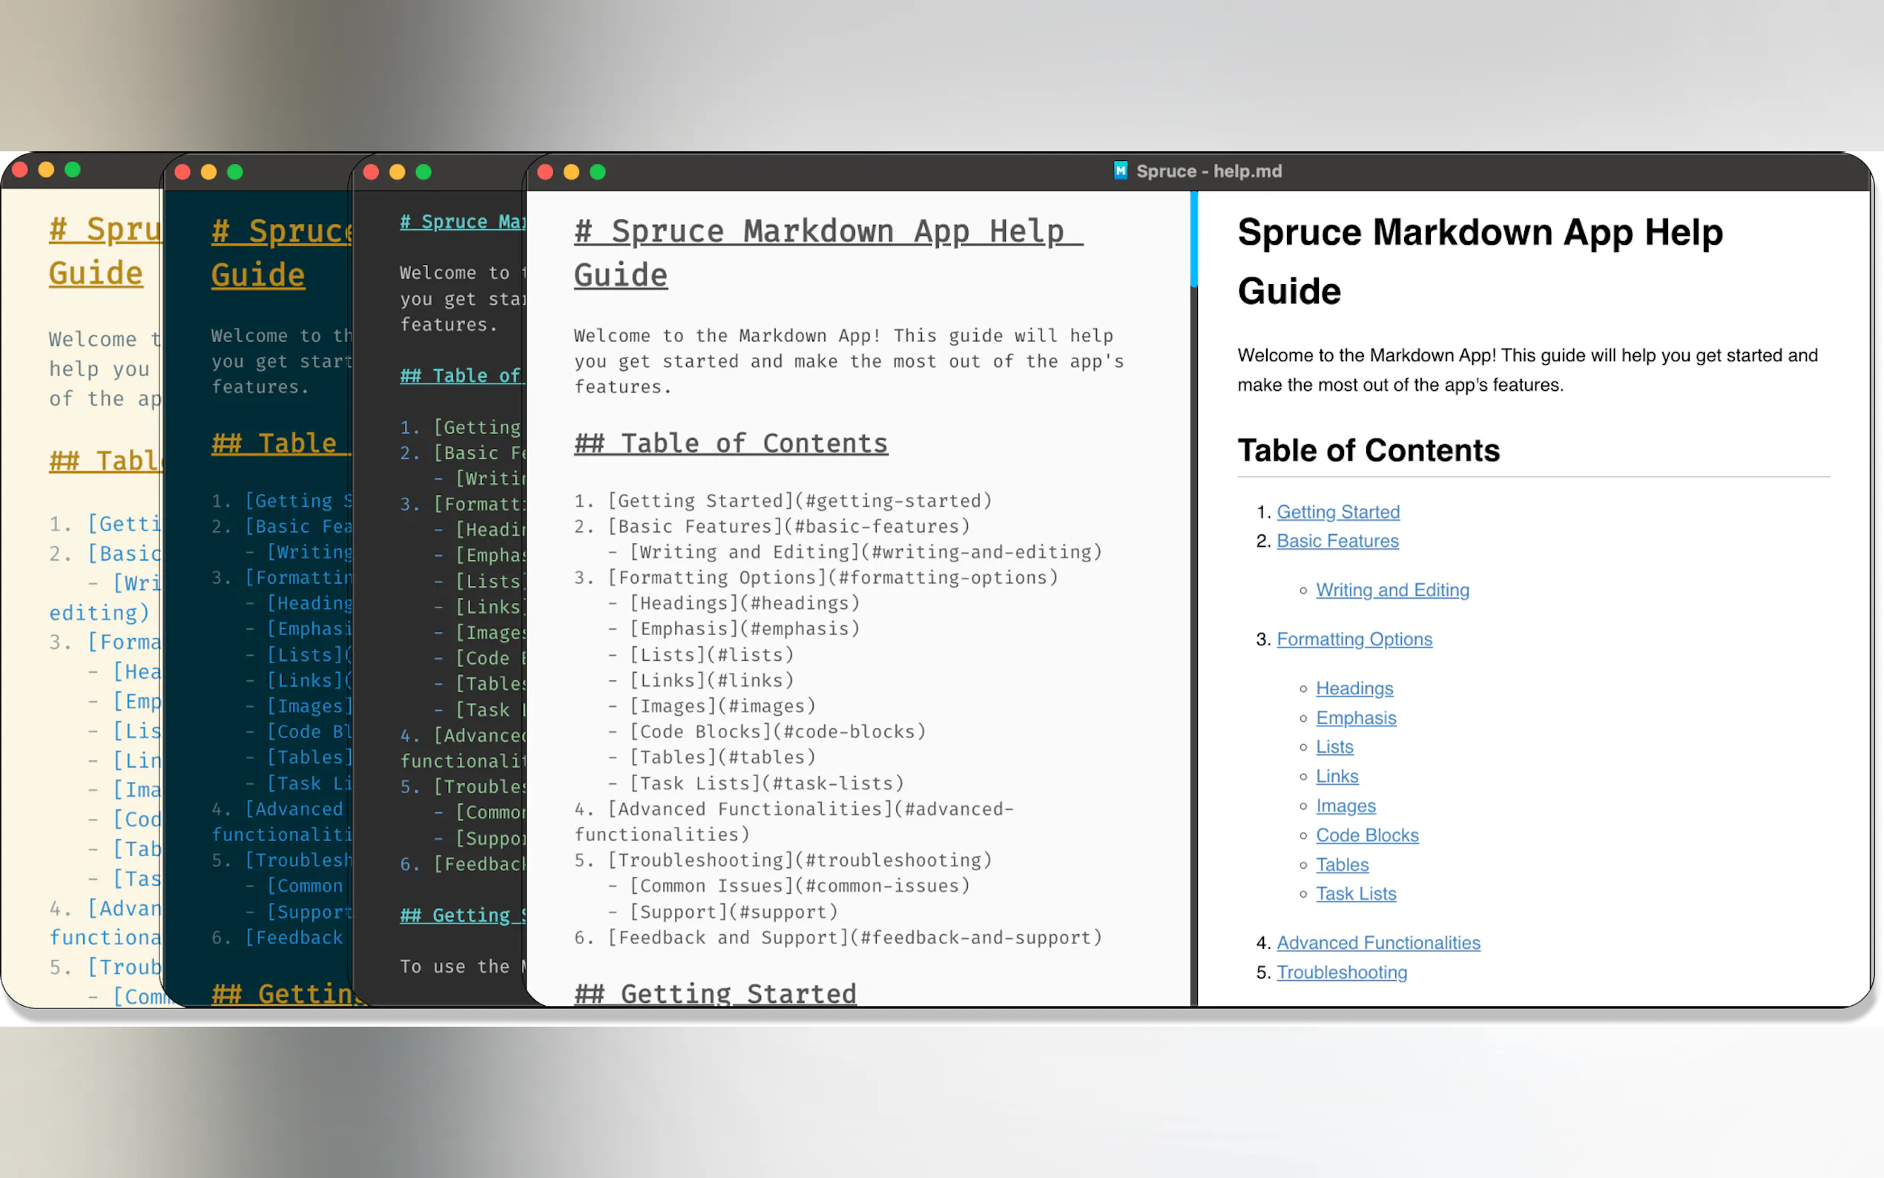This screenshot has height=1178, width=1884.
Task: Go to Formatting Options in preview
Action: (1354, 639)
